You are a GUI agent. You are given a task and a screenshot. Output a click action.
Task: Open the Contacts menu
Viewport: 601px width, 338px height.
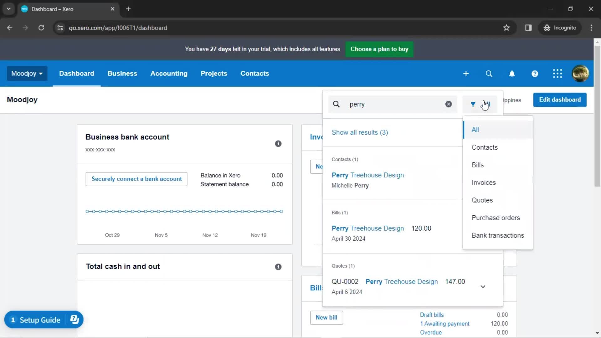254,74
